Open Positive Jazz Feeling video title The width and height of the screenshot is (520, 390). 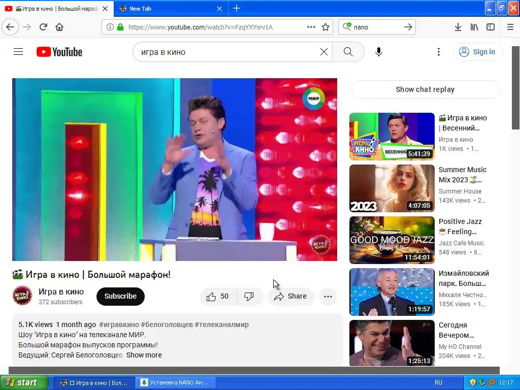click(460, 226)
